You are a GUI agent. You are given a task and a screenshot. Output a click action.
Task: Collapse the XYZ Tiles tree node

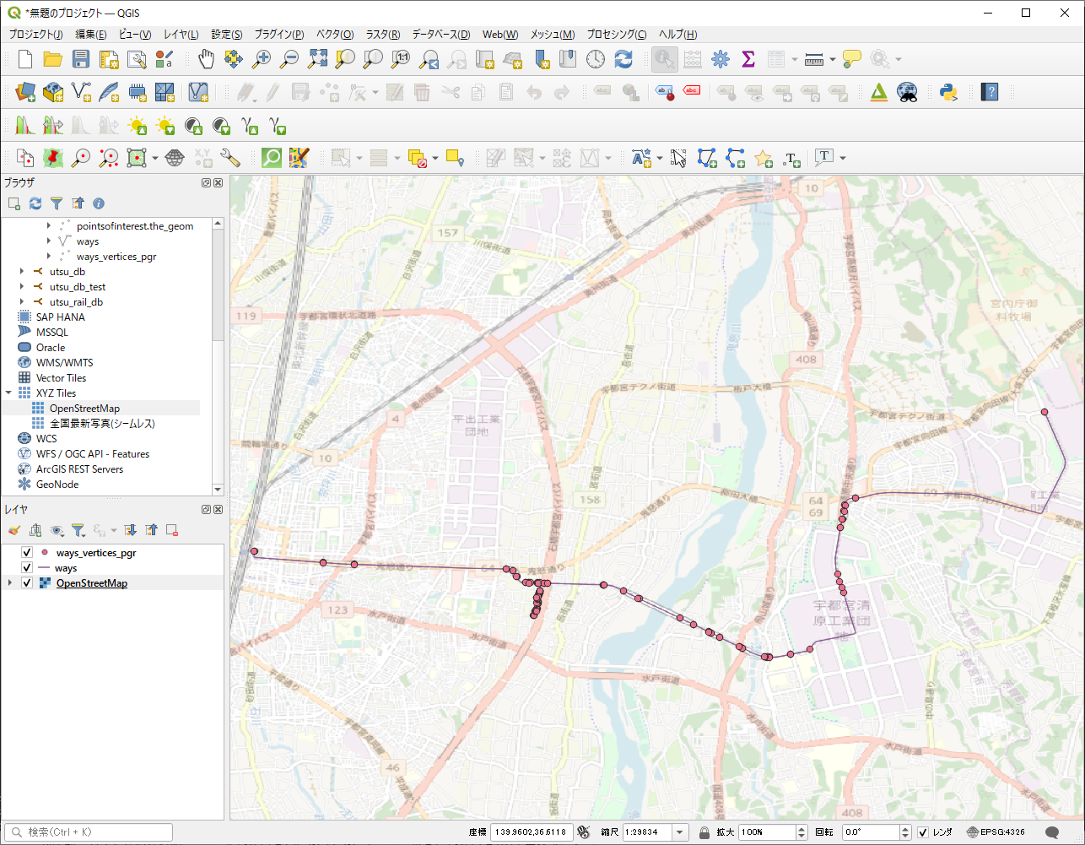pos(8,393)
